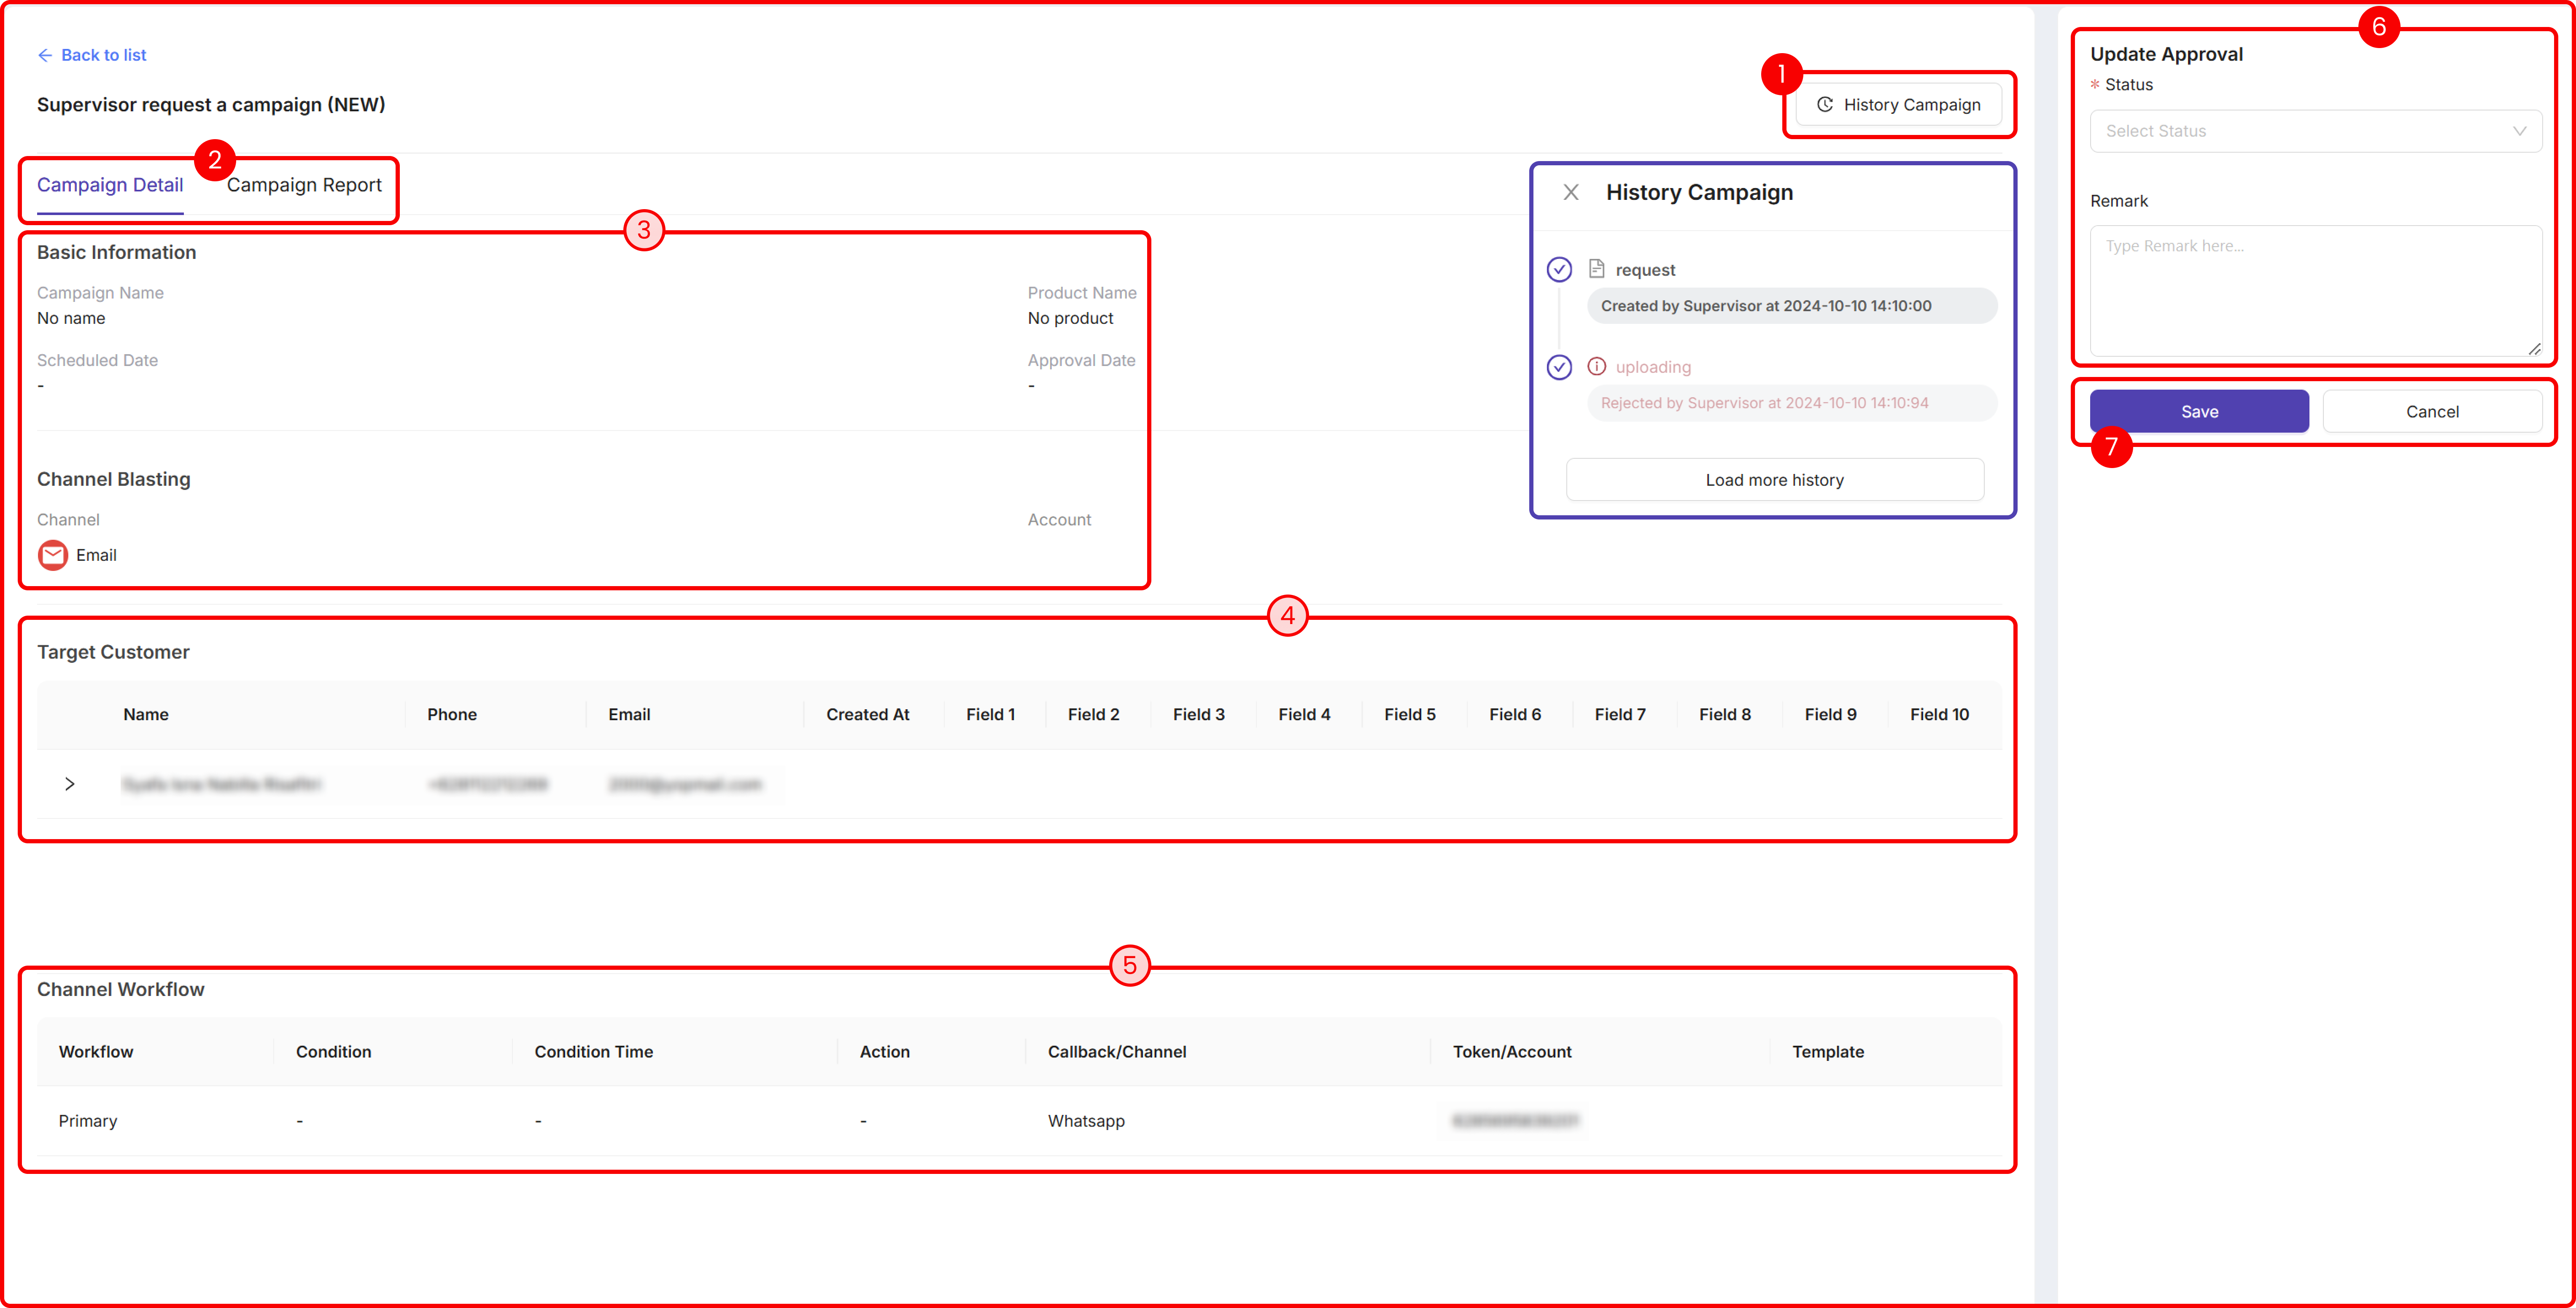Click the Back to list arrow icon

45,55
